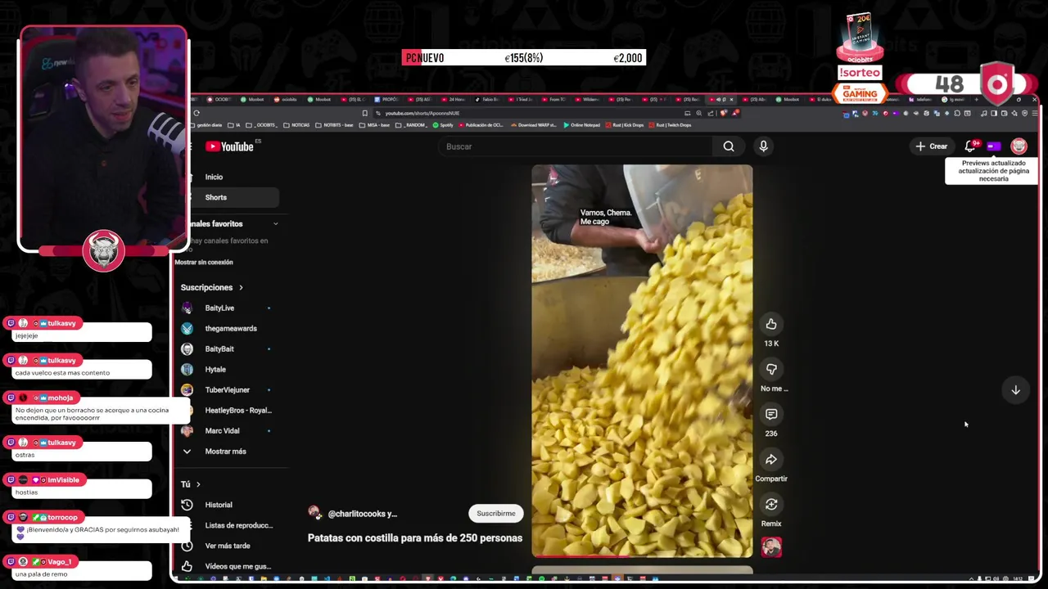1048x589 pixels.
Task: Switch to the first Moobot browser tab
Action: [253, 99]
